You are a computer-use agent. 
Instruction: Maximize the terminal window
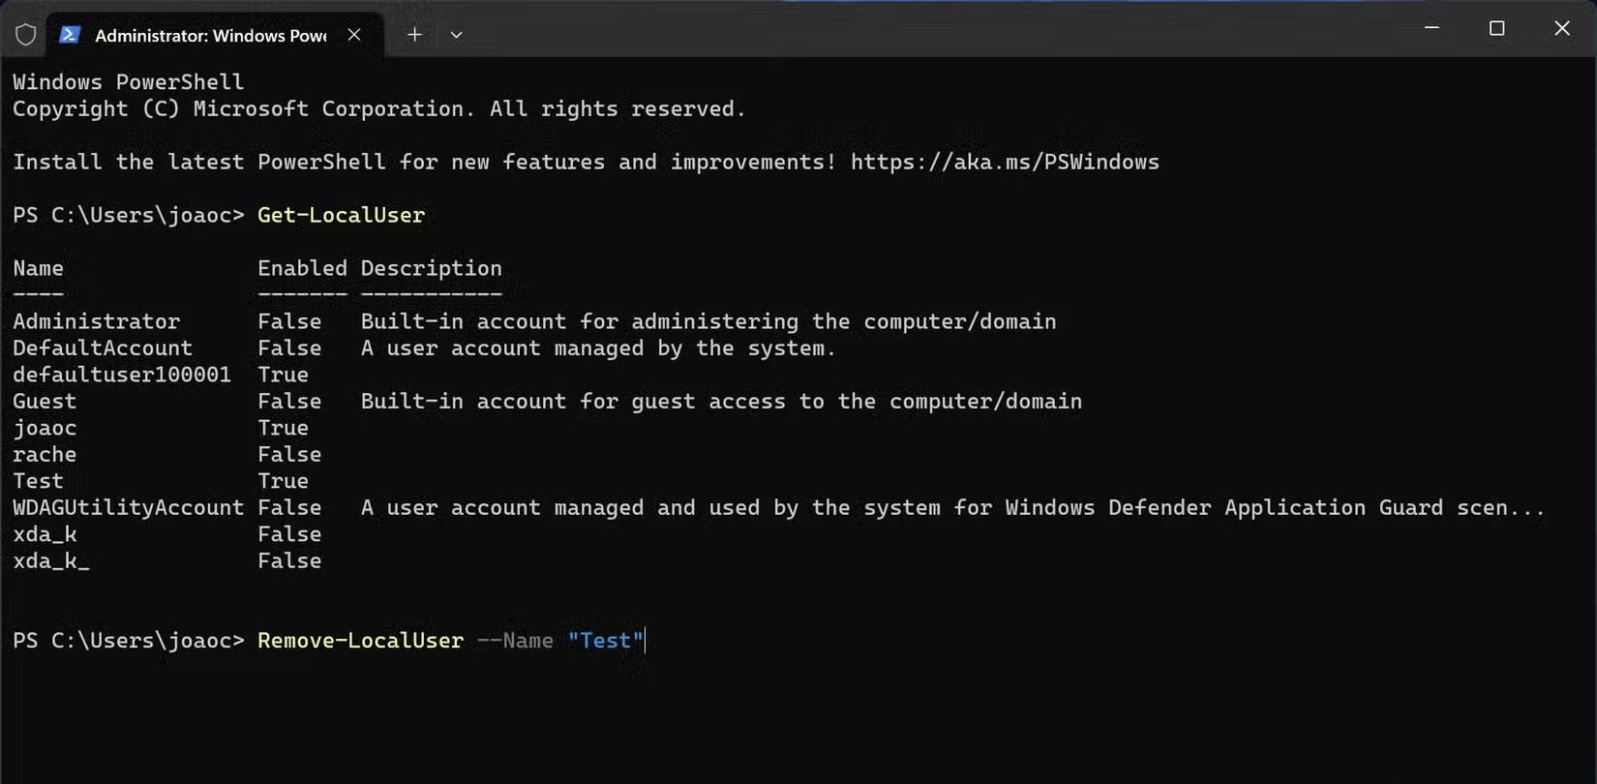point(1496,28)
